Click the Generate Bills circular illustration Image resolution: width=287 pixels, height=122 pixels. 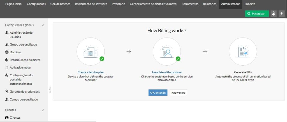[x=243, y=52]
